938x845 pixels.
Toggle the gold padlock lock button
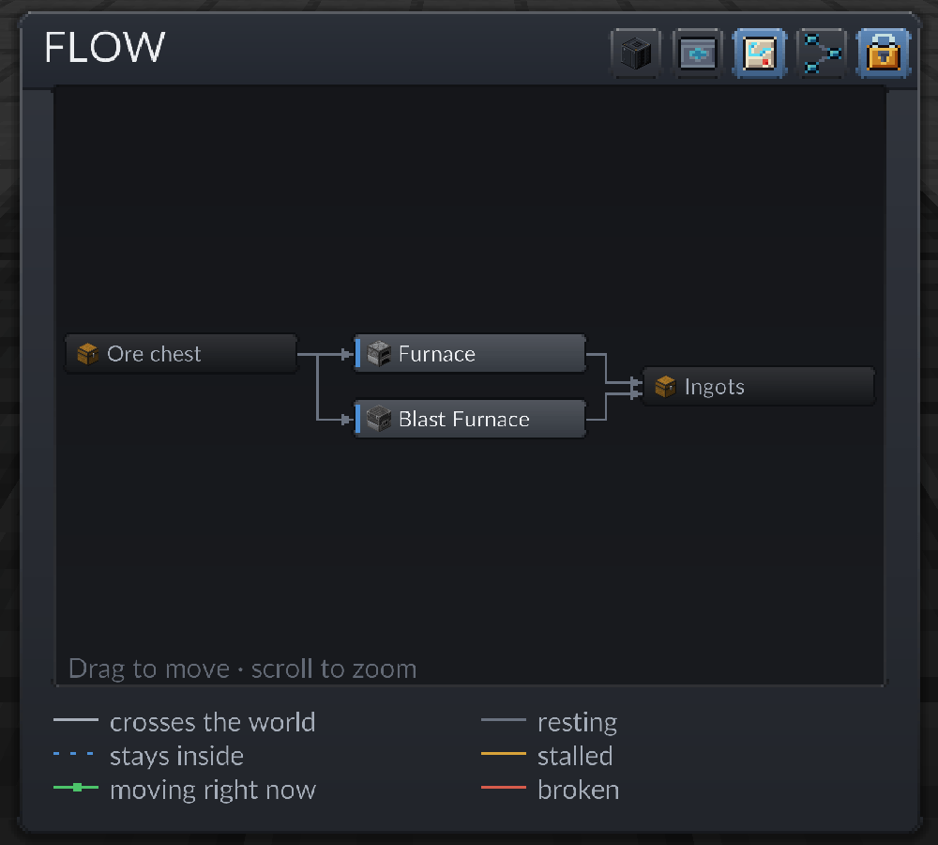click(x=884, y=54)
